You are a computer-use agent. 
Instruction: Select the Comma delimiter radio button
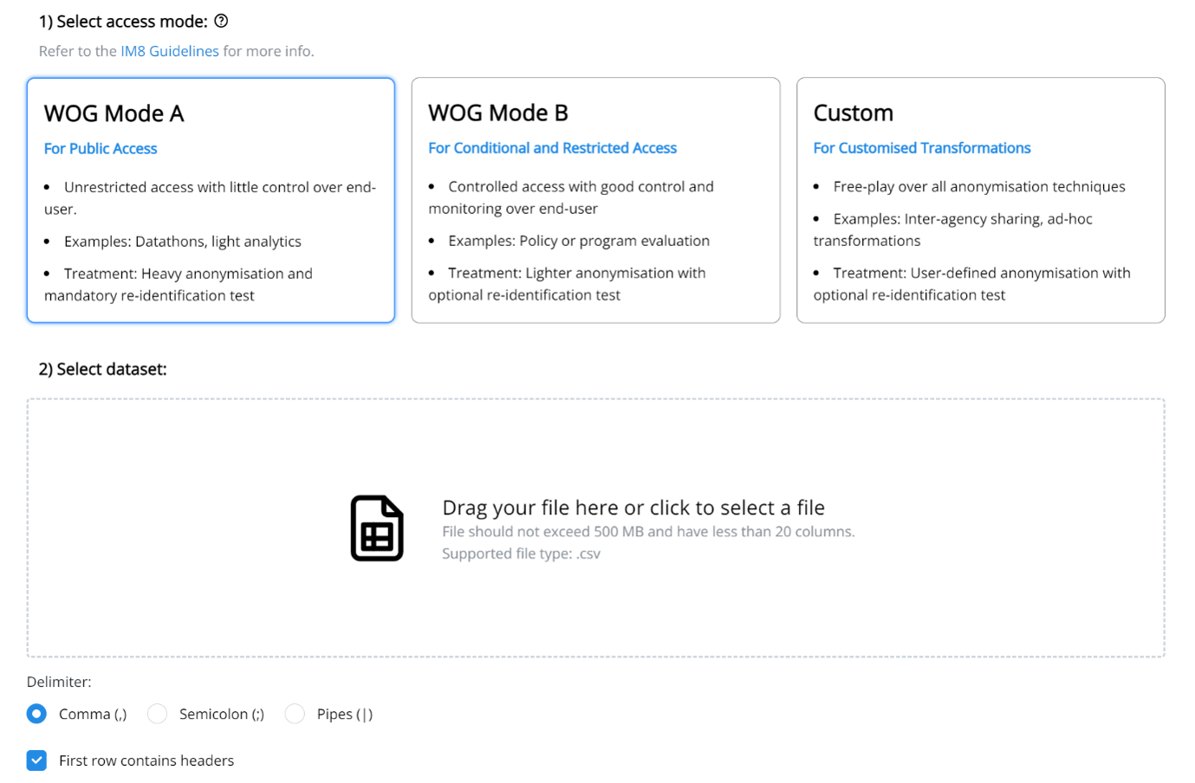(36, 714)
